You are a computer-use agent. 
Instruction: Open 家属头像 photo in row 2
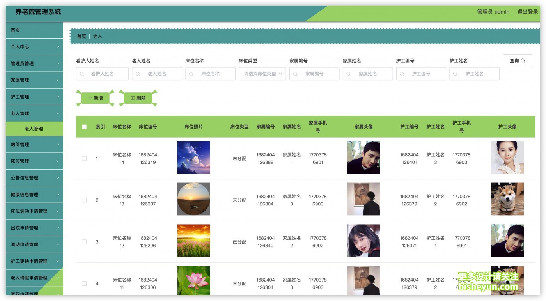point(363,199)
